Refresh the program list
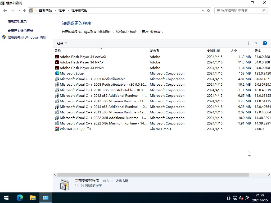 click(208, 10)
